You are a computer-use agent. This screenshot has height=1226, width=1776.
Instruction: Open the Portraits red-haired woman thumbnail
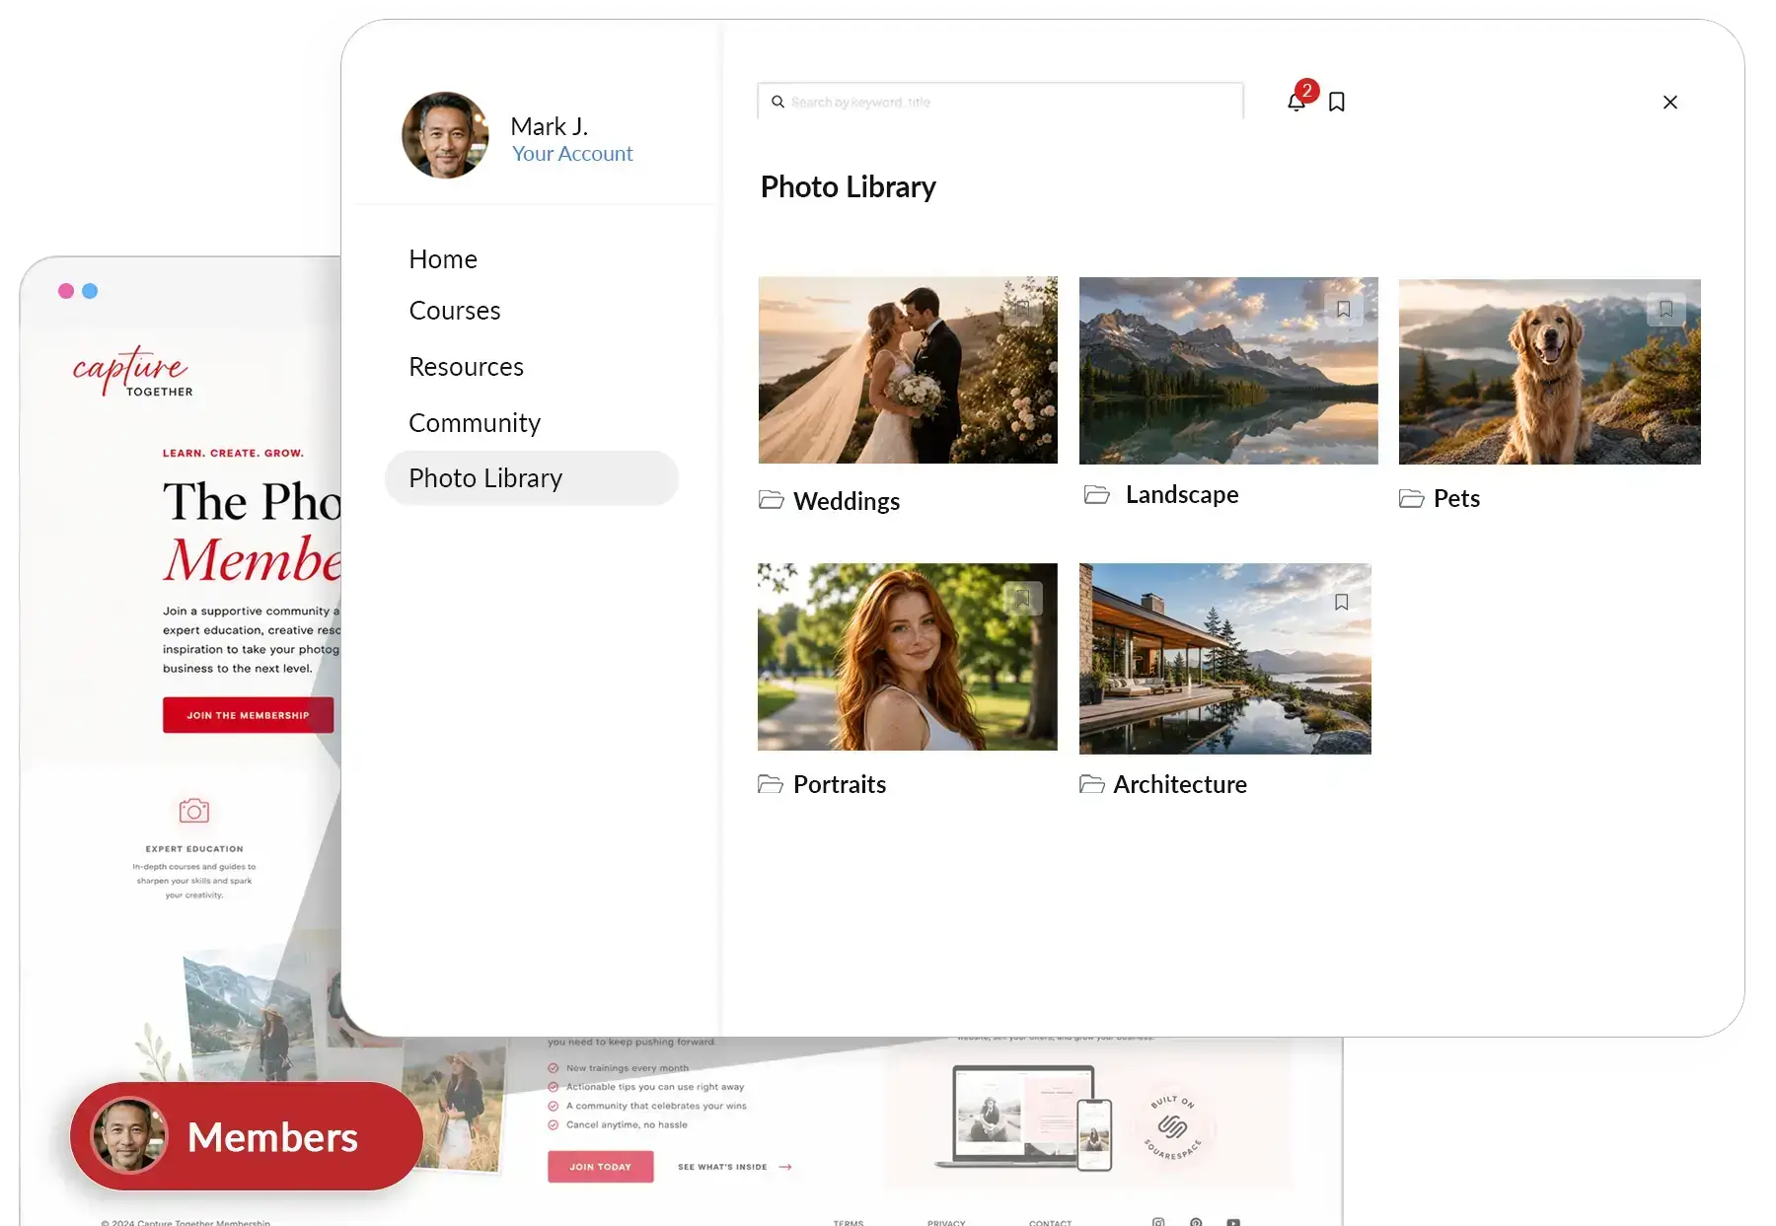(907, 657)
